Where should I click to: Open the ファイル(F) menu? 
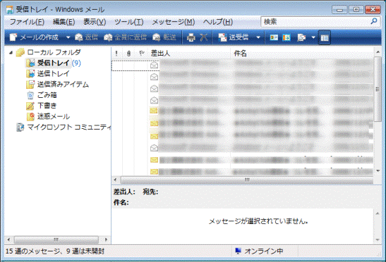(x=27, y=22)
